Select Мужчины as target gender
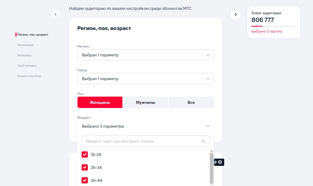This screenshot has height=186, width=313. 145,102
